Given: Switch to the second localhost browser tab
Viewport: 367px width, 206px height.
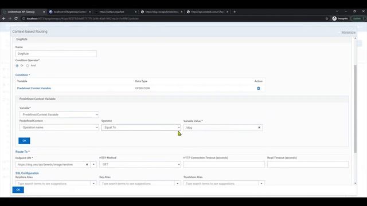Looking at the screenshot, I should 70,11.
